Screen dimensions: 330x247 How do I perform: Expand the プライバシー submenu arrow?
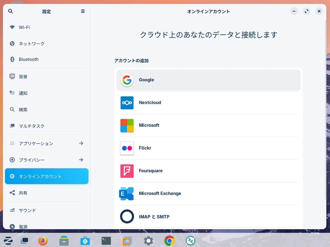coord(81,160)
